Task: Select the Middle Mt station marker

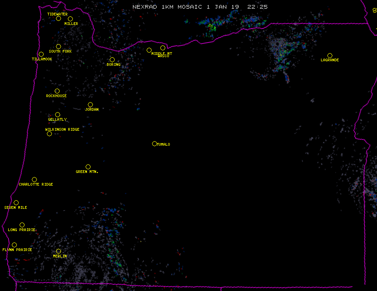Action: pyautogui.click(x=149, y=50)
